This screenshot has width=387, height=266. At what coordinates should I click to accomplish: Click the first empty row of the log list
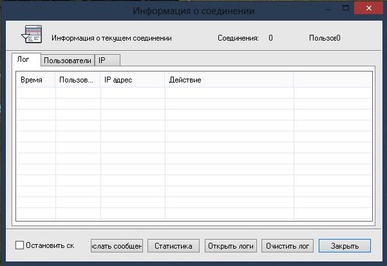click(x=193, y=93)
